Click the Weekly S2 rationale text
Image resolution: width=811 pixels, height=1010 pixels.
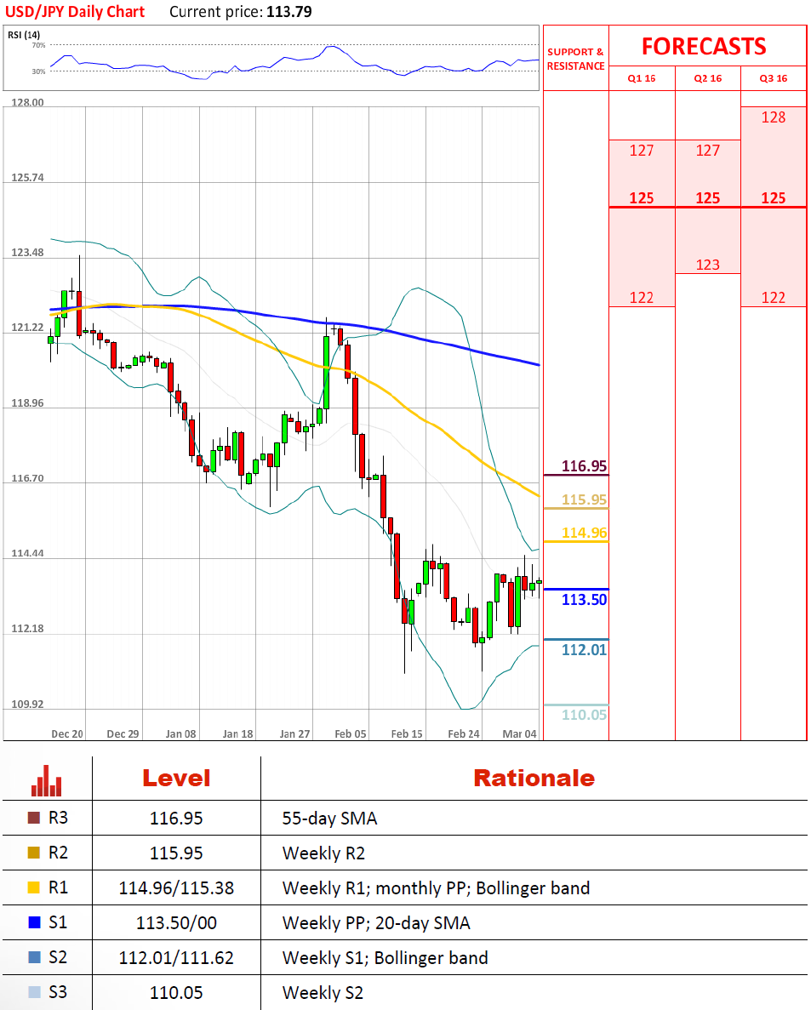tap(323, 993)
